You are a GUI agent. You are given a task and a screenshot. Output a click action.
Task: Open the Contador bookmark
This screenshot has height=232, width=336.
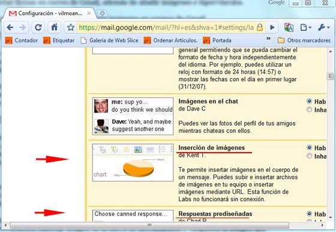(22, 40)
